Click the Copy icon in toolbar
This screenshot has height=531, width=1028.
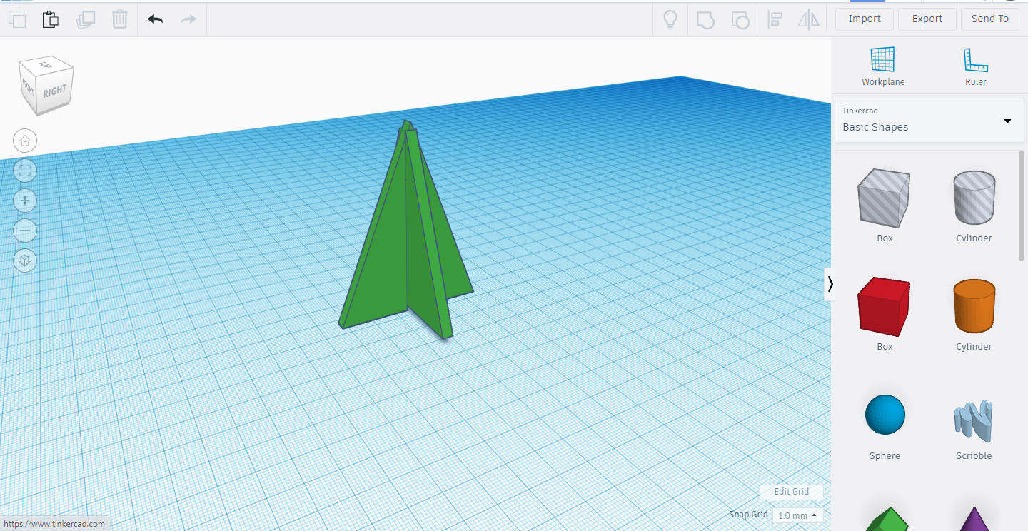(x=16, y=19)
